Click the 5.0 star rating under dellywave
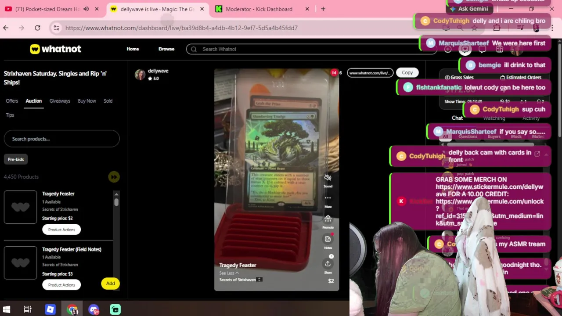The width and height of the screenshot is (562, 316). click(153, 79)
